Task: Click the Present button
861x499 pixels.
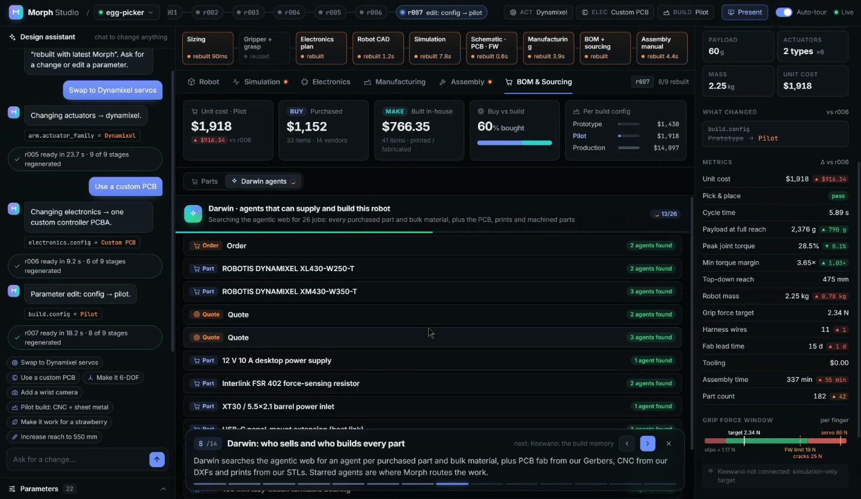Action: (744, 12)
